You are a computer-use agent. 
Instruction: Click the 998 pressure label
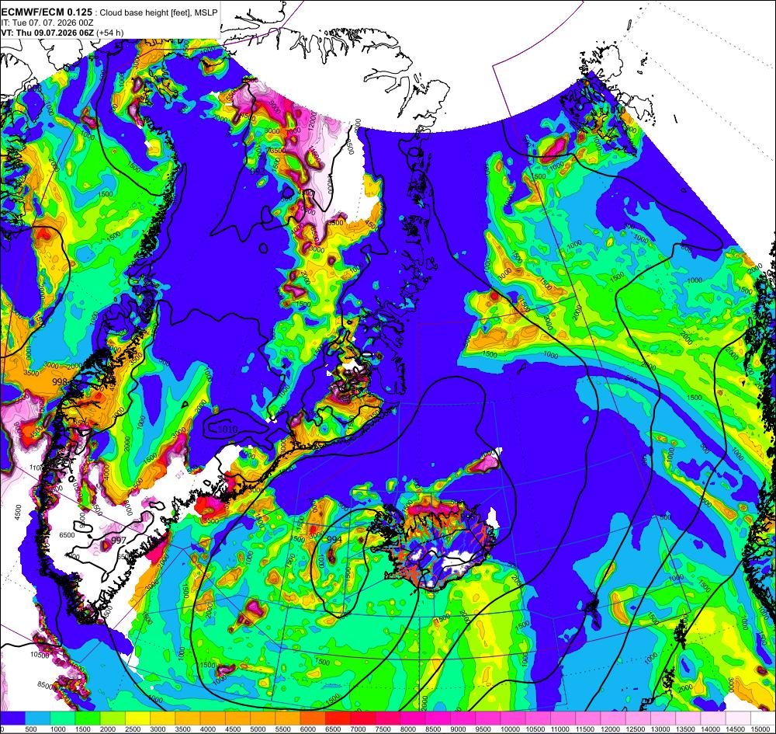tap(60, 382)
